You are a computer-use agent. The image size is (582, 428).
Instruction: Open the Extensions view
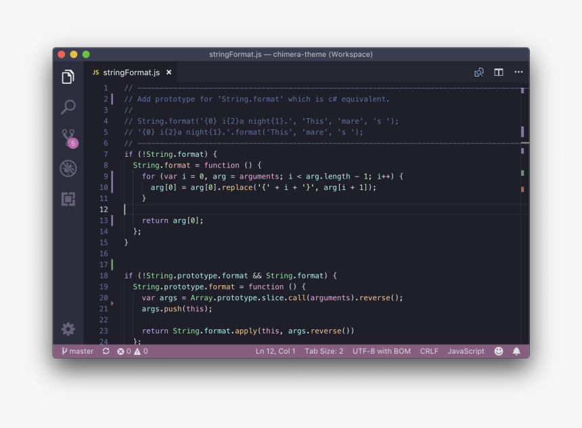(x=68, y=199)
